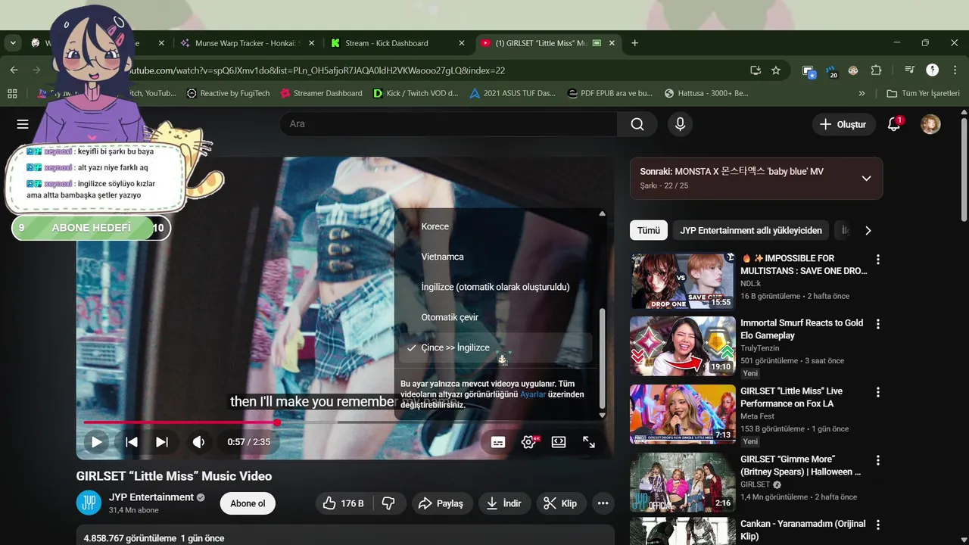Viewport: 969px width, 545px height.
Task: Focus the Ara search field
Action: [x=448, y=124]
